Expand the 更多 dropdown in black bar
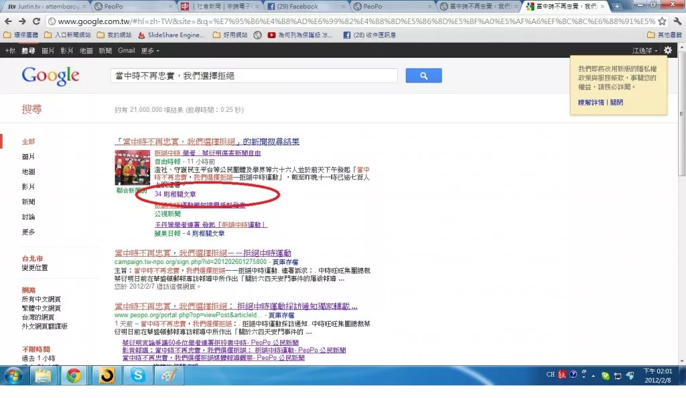The image size is (686, 398). pos(150,51)
